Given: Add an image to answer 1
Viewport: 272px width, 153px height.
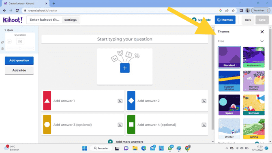Looking at the screenshot, I should [x=120, y=101].
